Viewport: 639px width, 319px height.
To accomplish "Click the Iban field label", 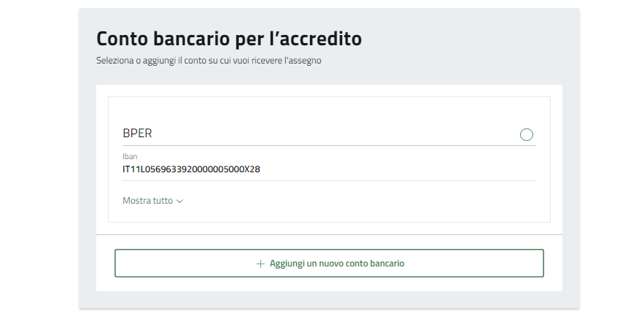I will (130, 156).
